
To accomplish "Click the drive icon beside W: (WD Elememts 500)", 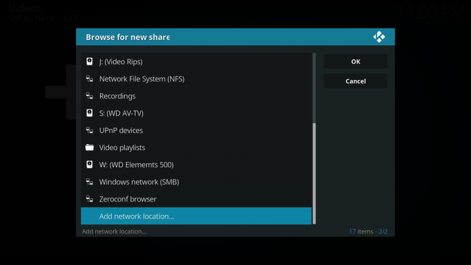I will coord(89,164).
